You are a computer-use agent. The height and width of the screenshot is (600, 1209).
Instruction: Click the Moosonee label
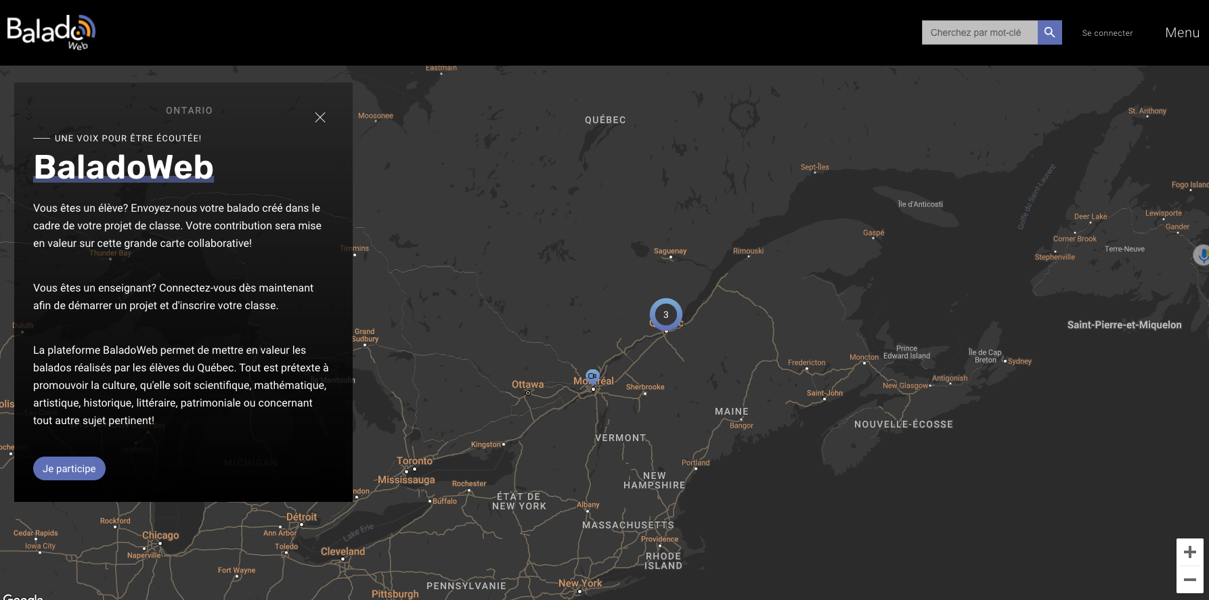(x=375, y=116)
